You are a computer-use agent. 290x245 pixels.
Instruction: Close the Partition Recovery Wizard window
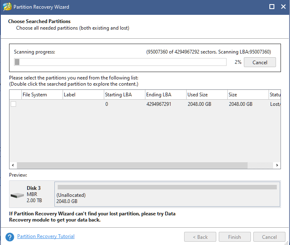pos(283,7)
